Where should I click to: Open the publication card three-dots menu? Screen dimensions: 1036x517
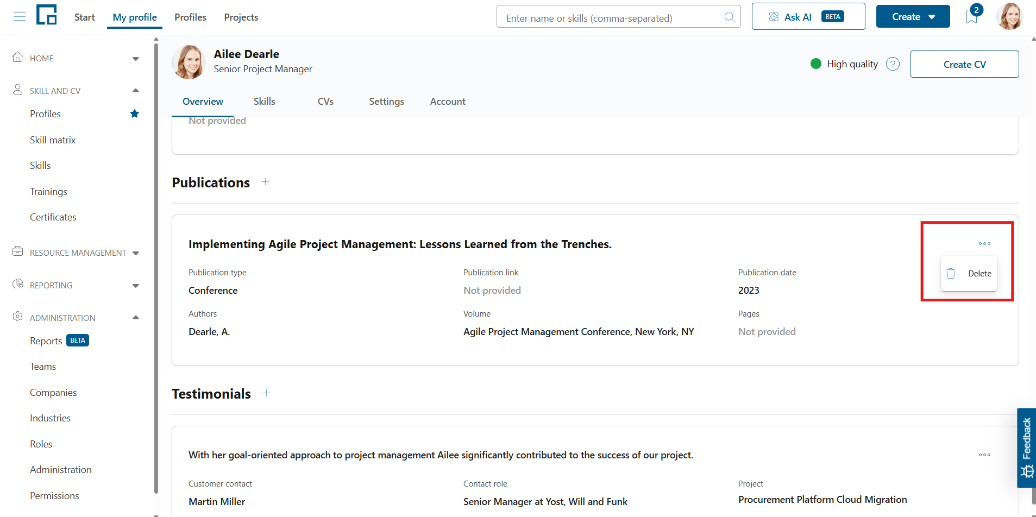click(984, 244)
